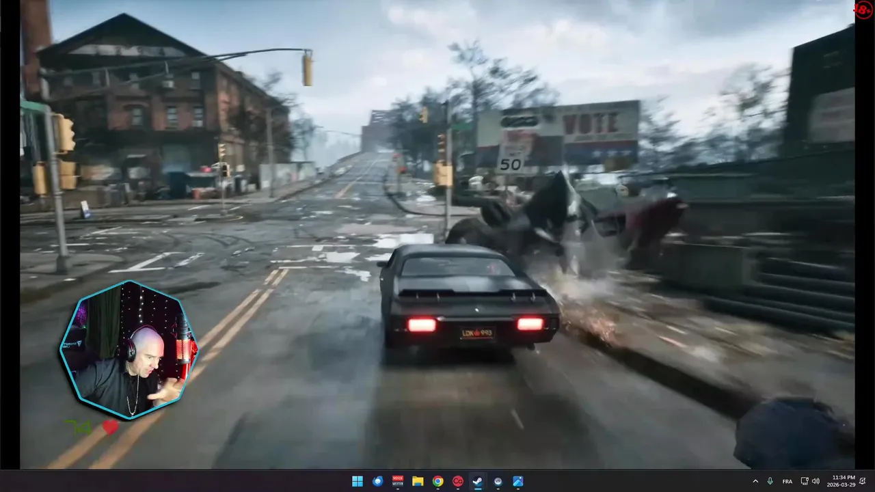Open the Windows Start menu
The width and height of the screenshot is (875, 492).
pos(358,481)
